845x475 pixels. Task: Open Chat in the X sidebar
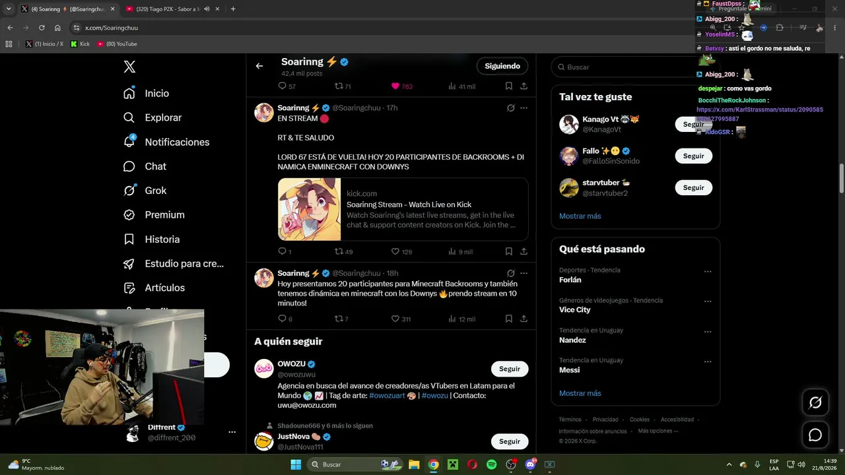click(145, 166)
